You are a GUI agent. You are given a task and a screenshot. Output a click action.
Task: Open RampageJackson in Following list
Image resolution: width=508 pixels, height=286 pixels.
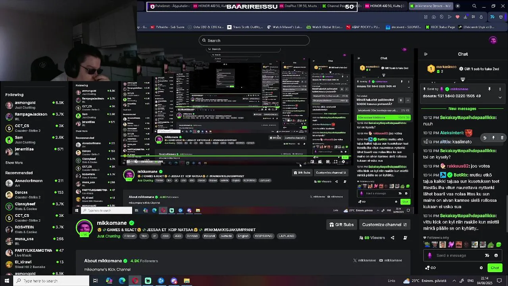34,116
